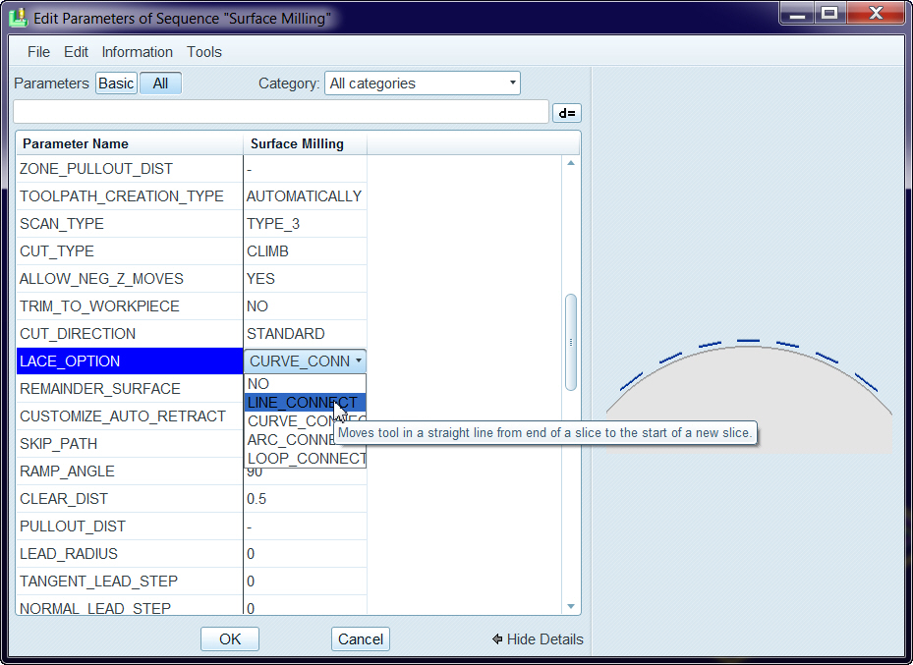
Task: Click the application icon in title bar
Action: point(19,18)
